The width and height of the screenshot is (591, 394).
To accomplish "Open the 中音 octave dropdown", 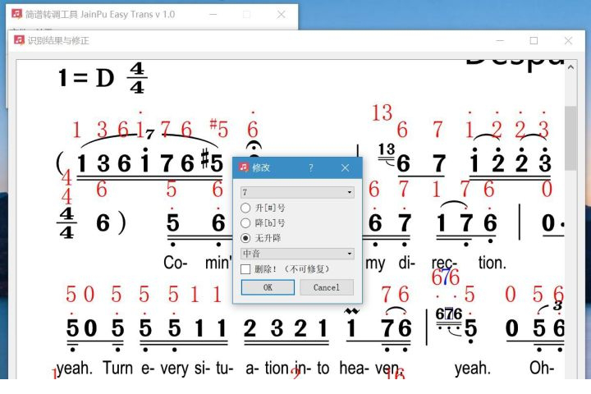I will point(297,254).
